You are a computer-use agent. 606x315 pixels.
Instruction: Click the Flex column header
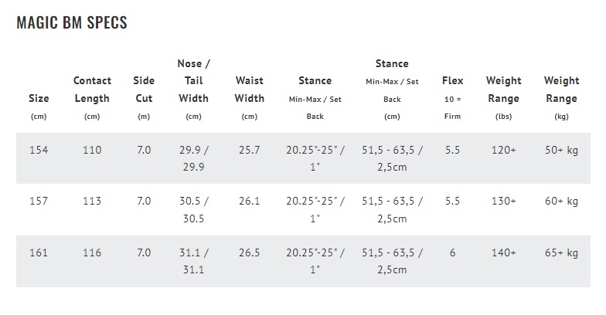tap(453, 98)
